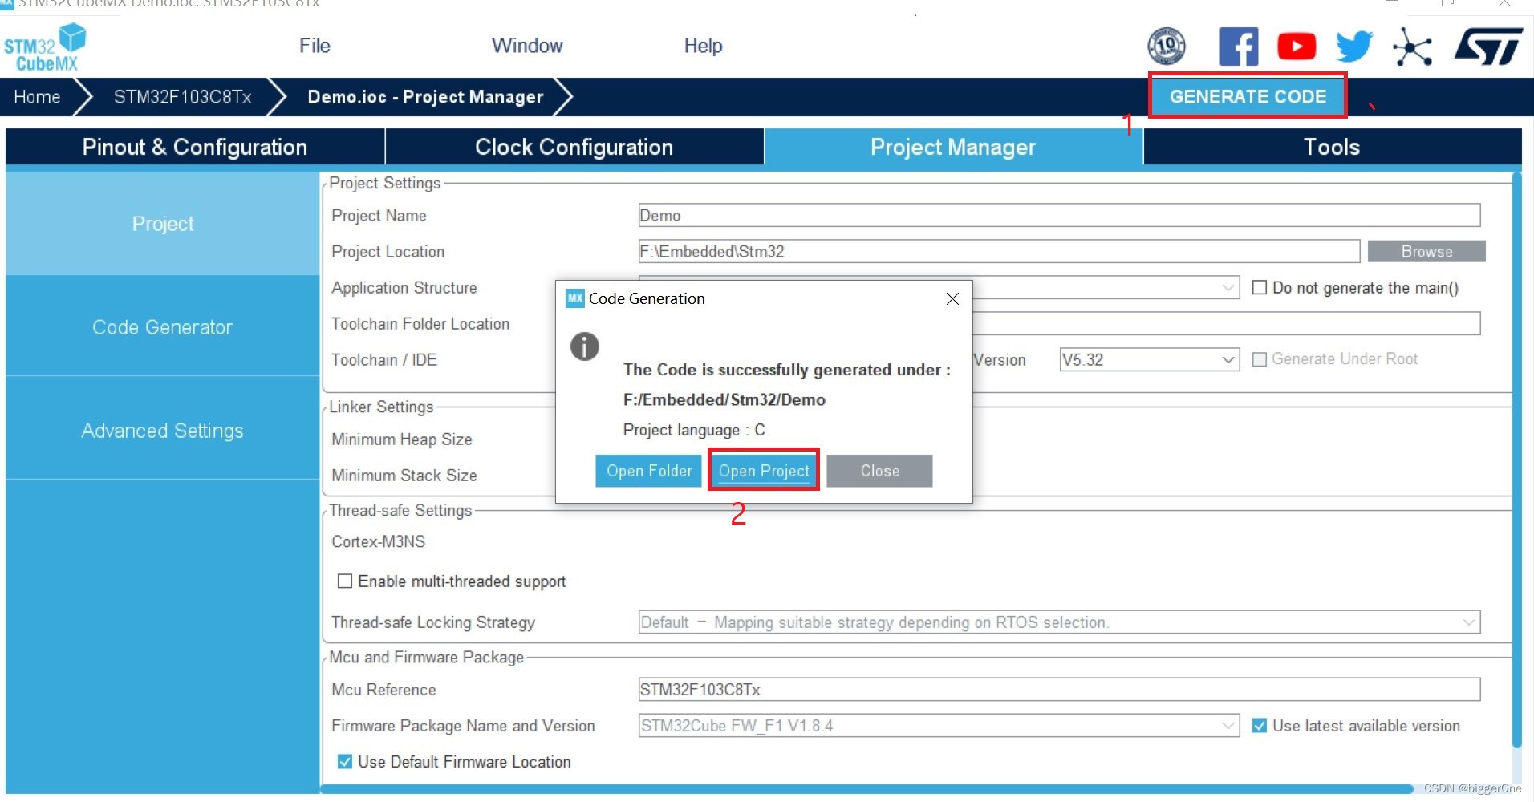Screen dimensions: 1534x802
Task: Click Browse for project location
Action: click(1426, 251)
